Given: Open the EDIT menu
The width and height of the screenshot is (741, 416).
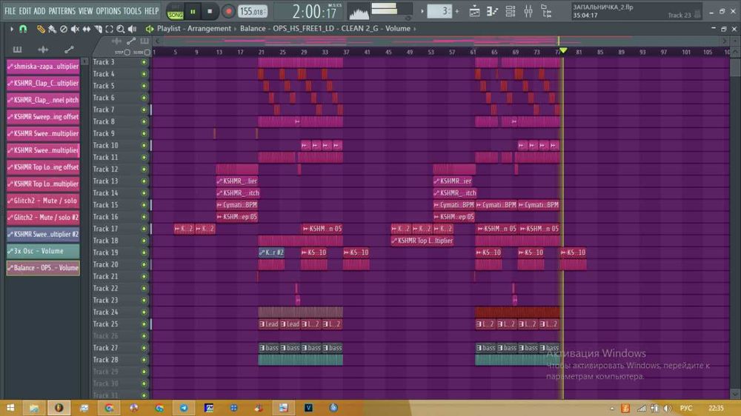Looking at the screenshot, I should point(25,10).
